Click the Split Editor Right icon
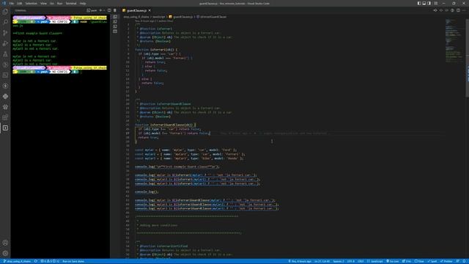469x264 pixels. [458, 10]
